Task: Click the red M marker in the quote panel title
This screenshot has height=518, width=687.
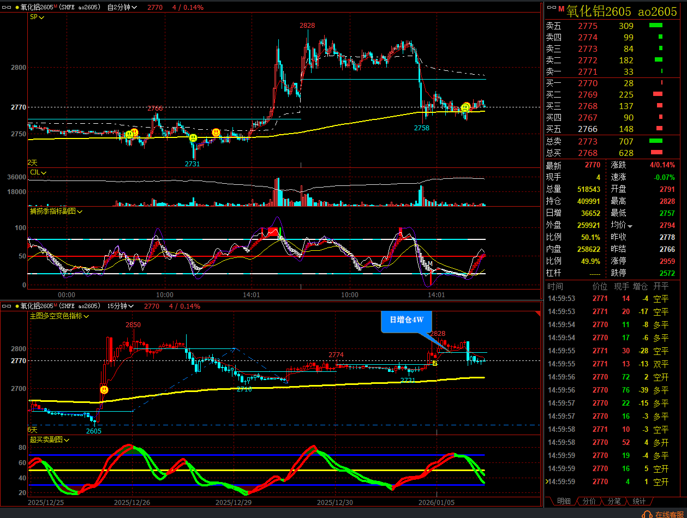Action: [561, 8]
